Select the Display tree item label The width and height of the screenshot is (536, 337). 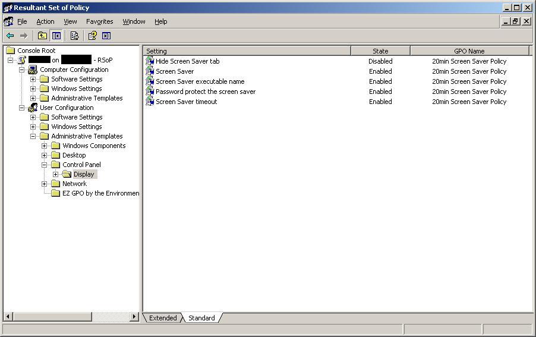pos(84,174)
